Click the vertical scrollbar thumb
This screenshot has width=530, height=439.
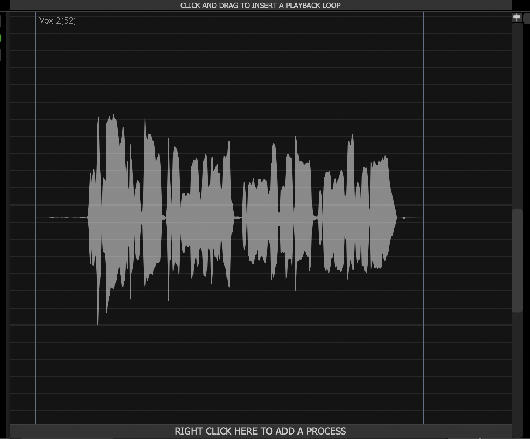[x=517, y=260]
